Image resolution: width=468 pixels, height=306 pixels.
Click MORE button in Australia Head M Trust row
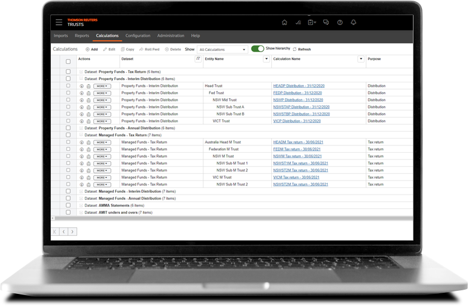click(x=102, y=142)
